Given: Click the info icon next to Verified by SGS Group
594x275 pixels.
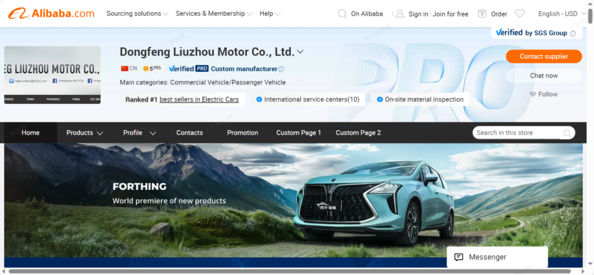Looking at the screenshot, I should 573,33.
